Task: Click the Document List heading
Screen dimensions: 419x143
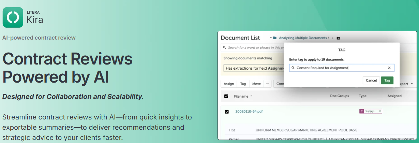Action: [x=240, y=38]
